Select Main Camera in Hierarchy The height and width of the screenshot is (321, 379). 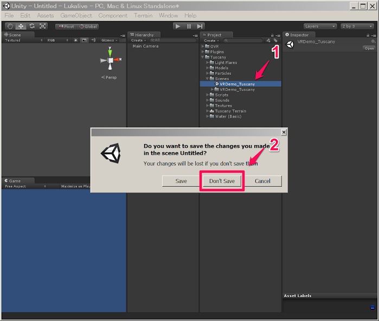click(145, 46)
